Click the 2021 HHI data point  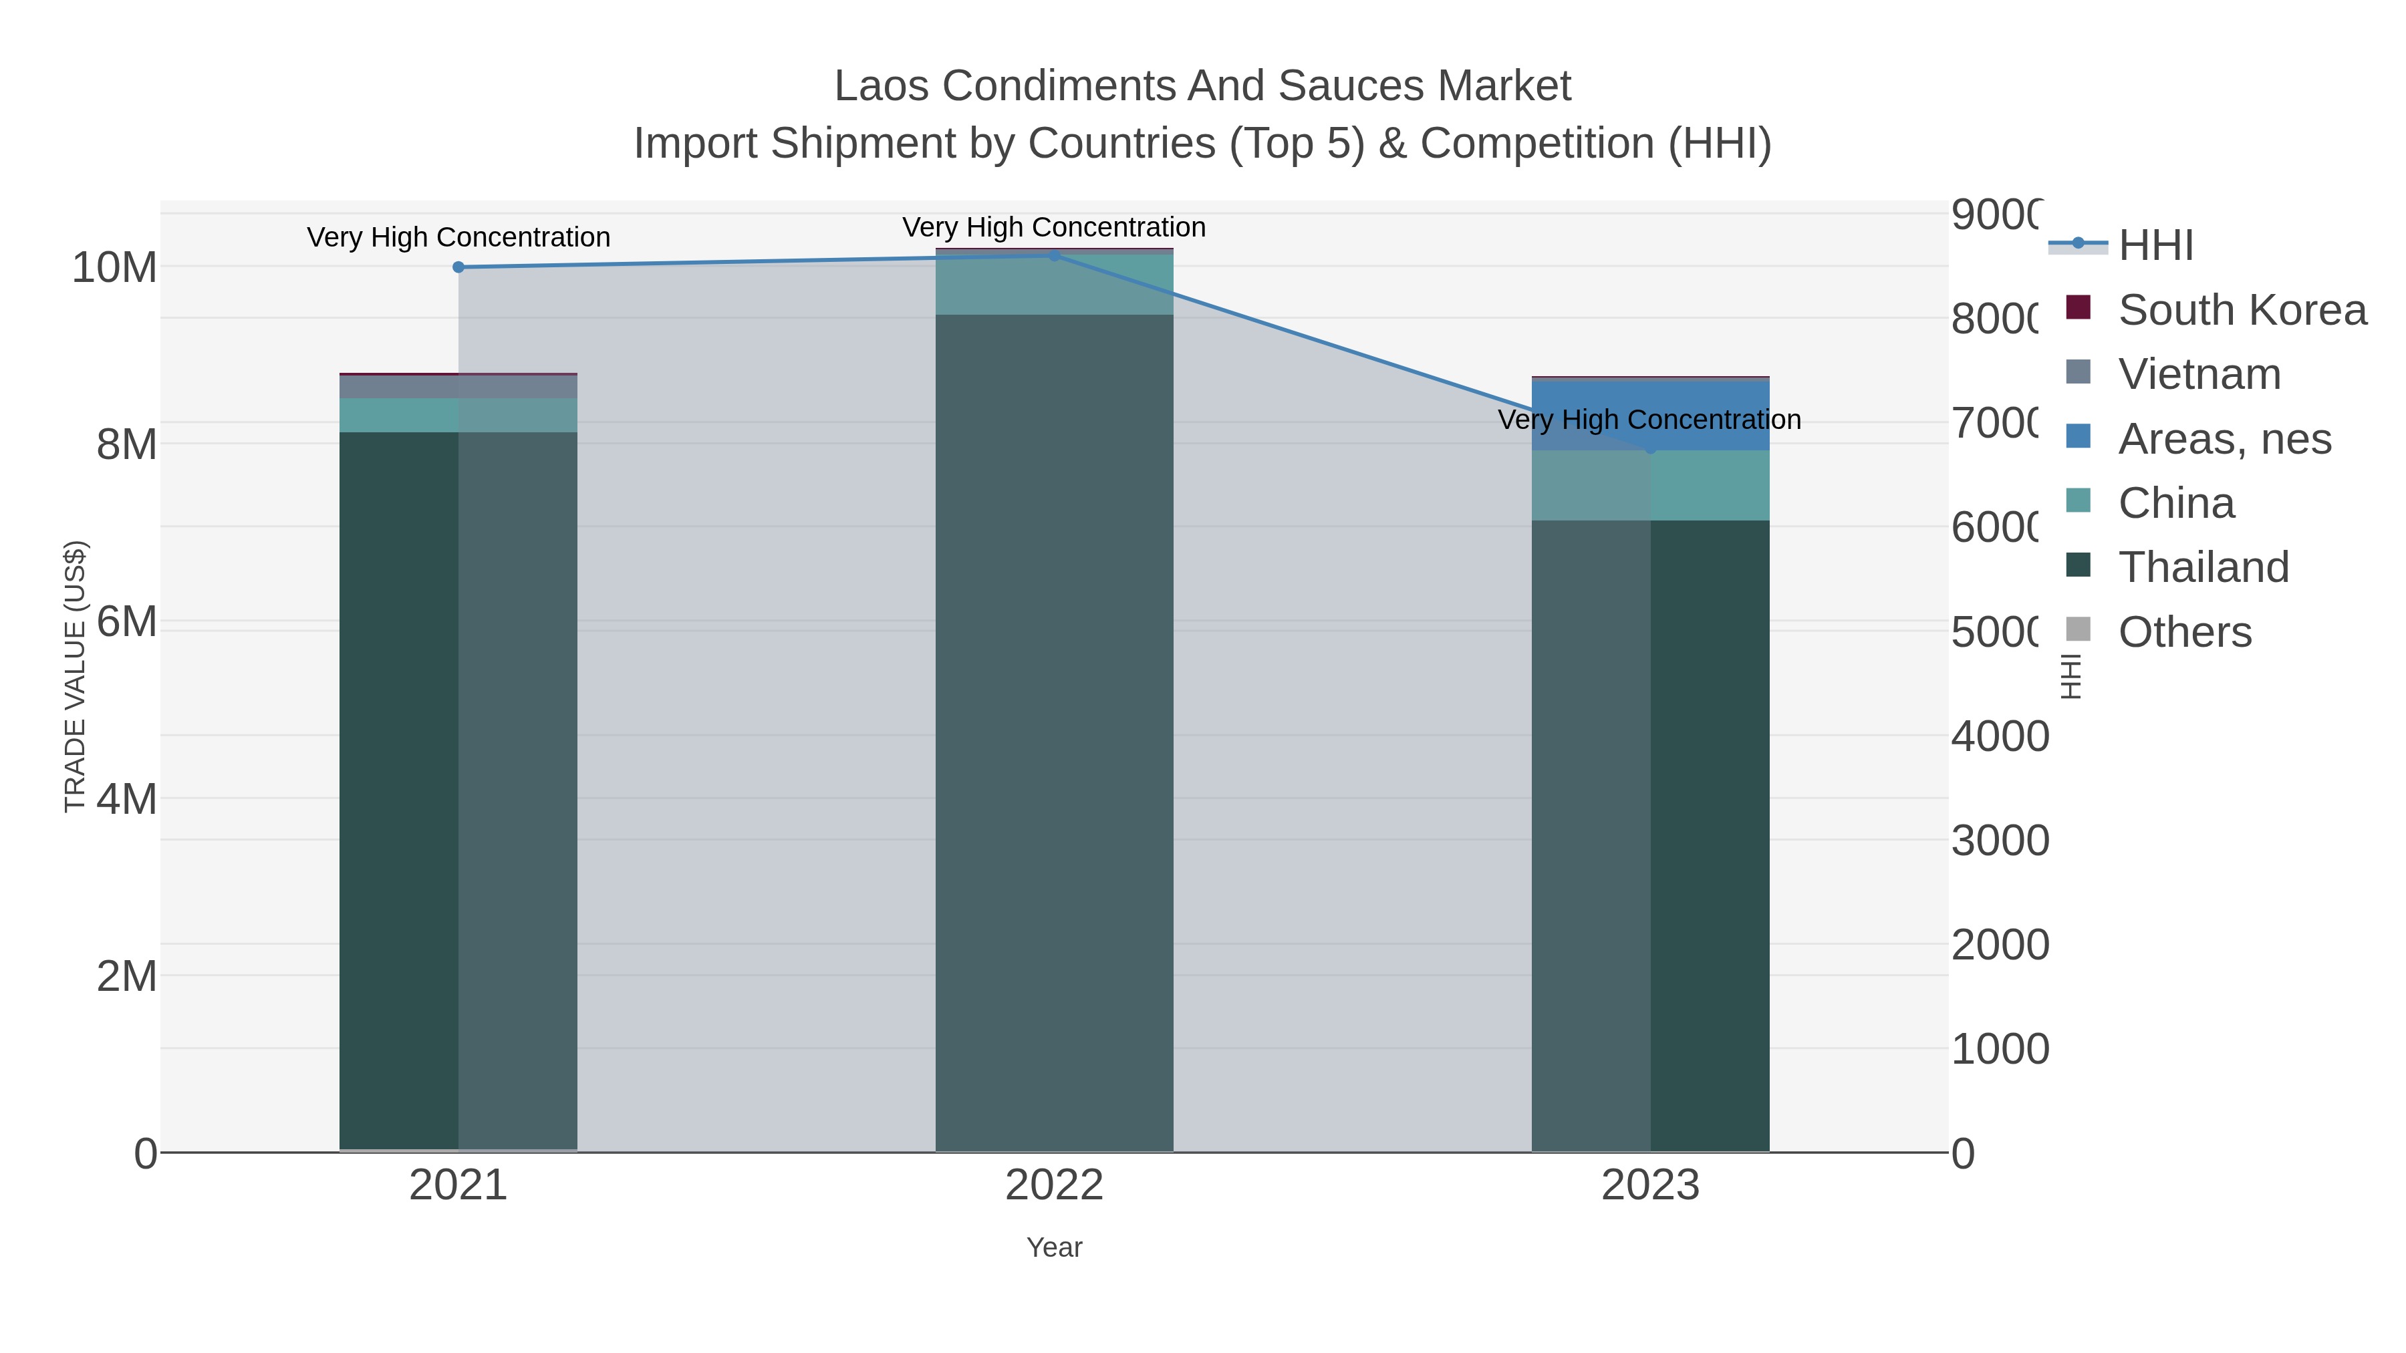point(458,267)
